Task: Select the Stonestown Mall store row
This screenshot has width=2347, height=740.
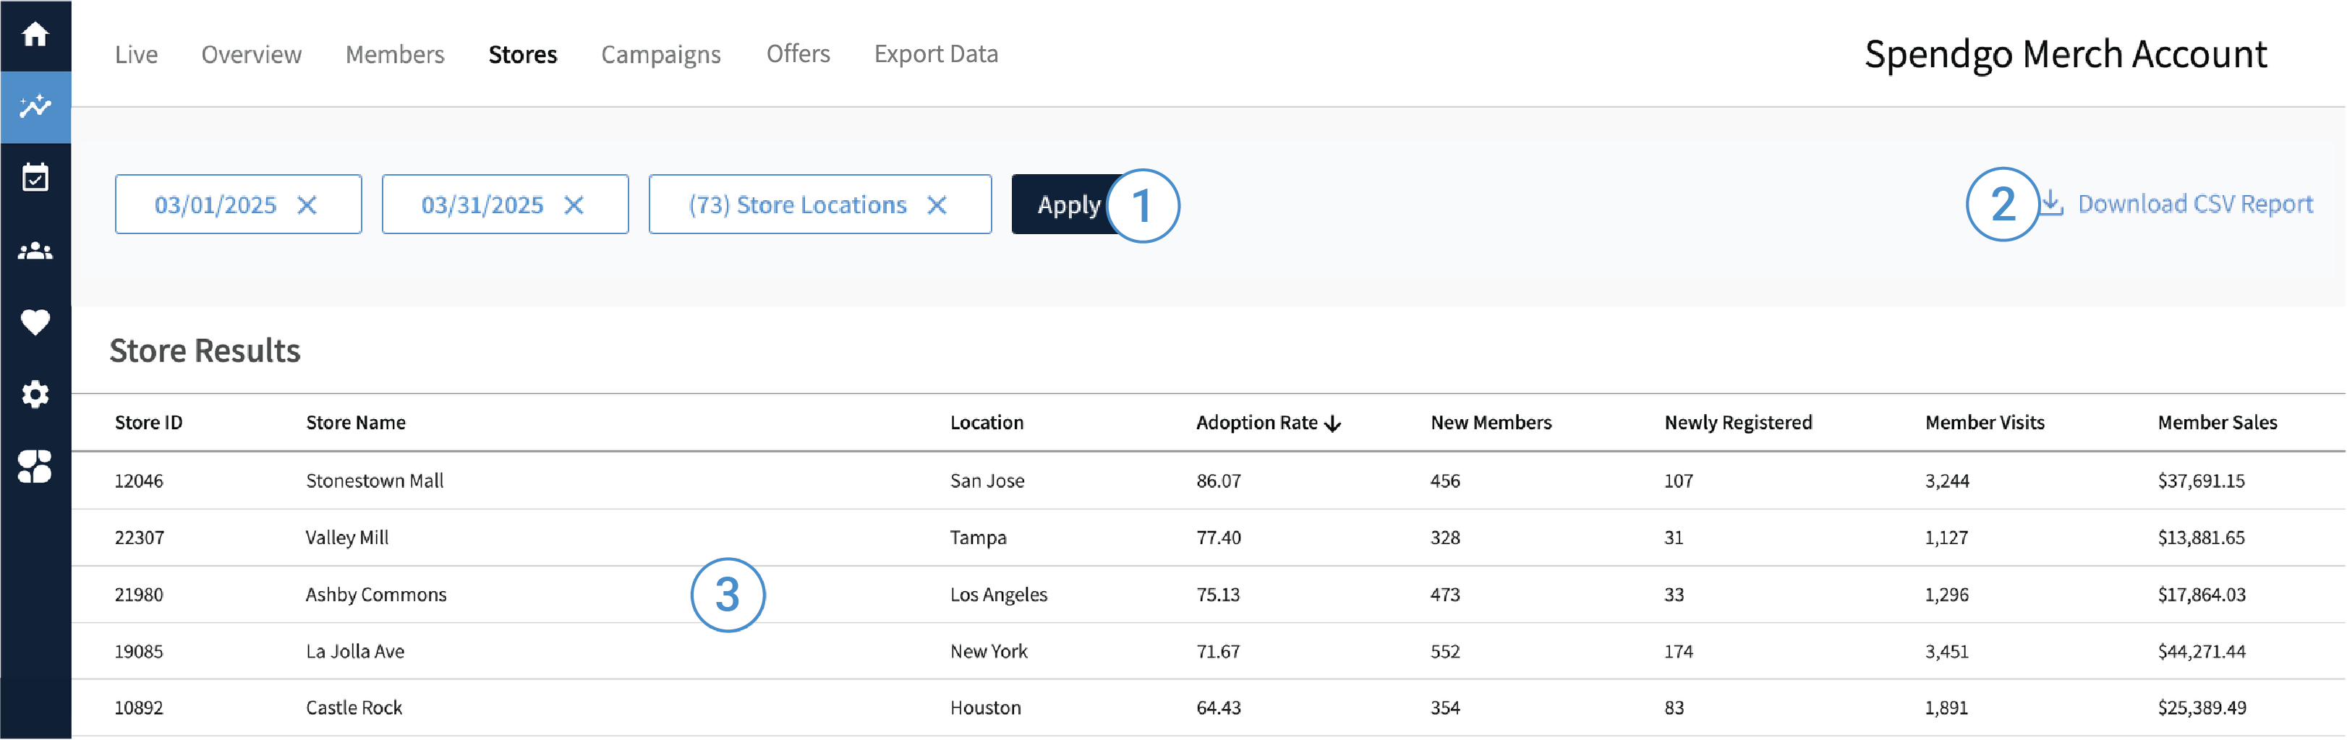Action: tap(375, 481)
